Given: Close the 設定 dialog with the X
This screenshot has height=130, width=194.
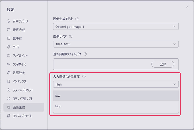Looking at the screenshot, I should click(x=187, y=7).
